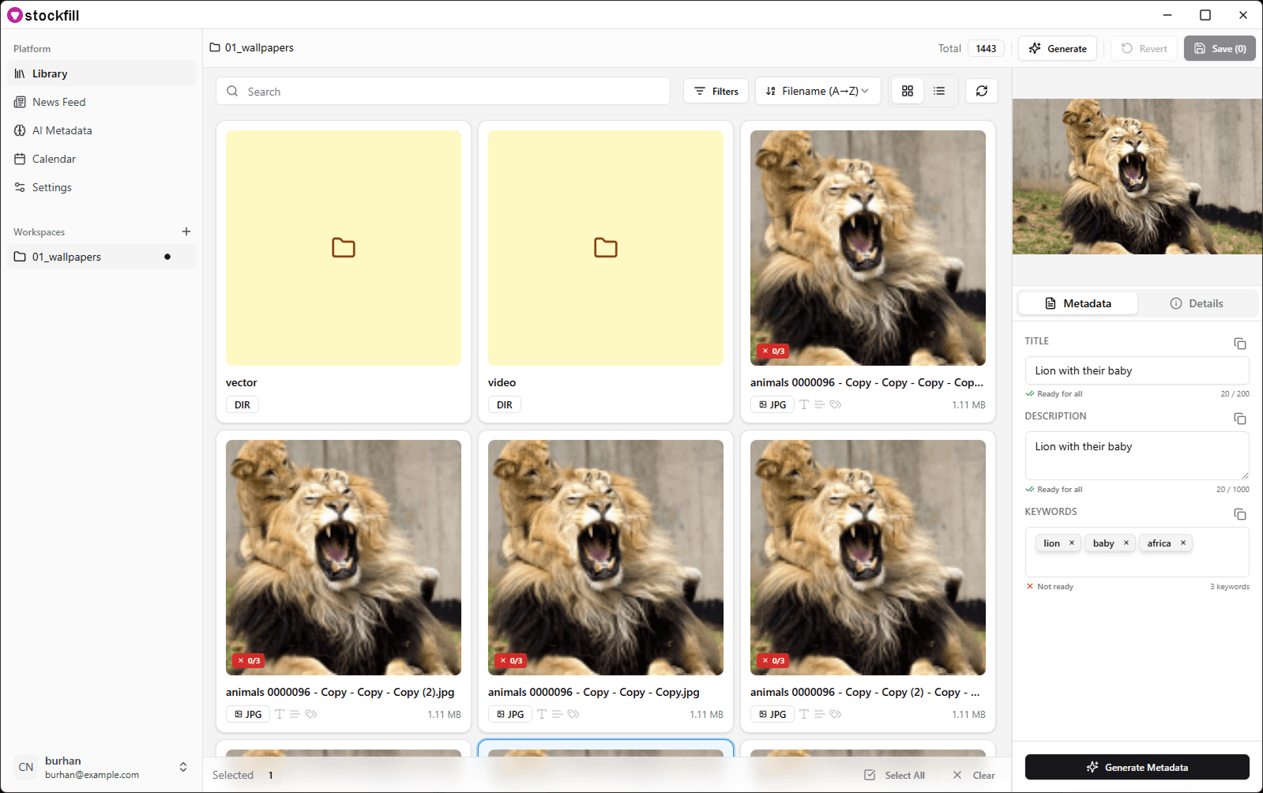Viewport: 1263px width, 793px height.
Task: Click the Generate Metadata button
Action: (1137, 767)
